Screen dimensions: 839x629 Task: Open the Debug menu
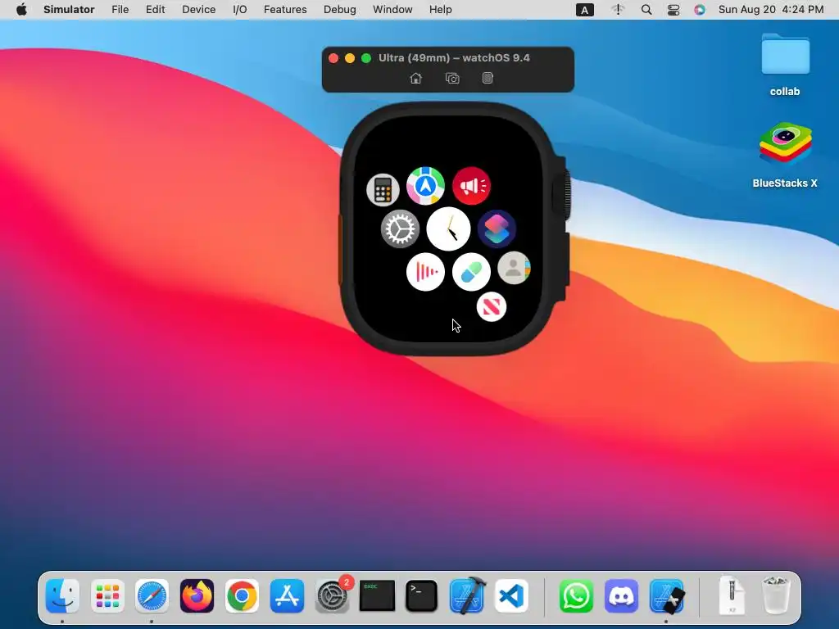point(340,10)
